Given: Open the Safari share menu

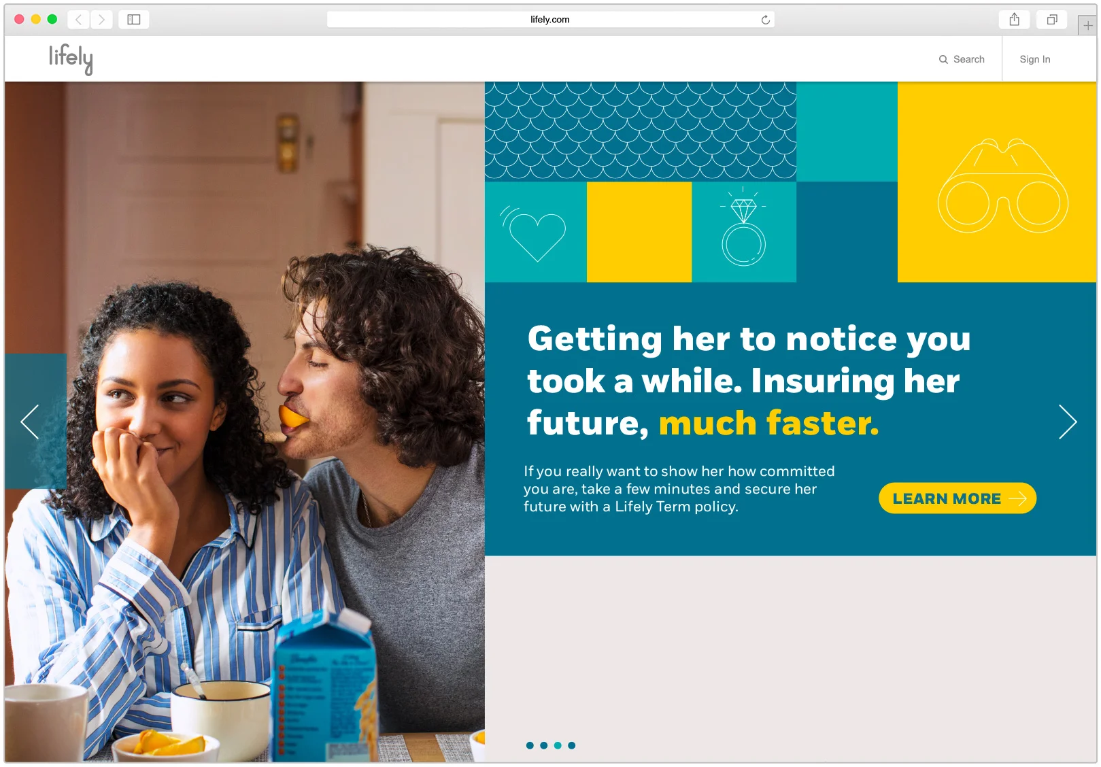Looking at the screenshot, I should point(1014,20).
